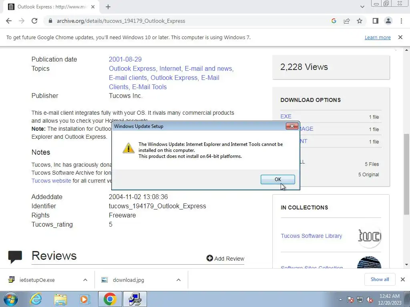Open Chrome three-dot menu
Viewport: 410px width, 307px height.
click(401, 21)
